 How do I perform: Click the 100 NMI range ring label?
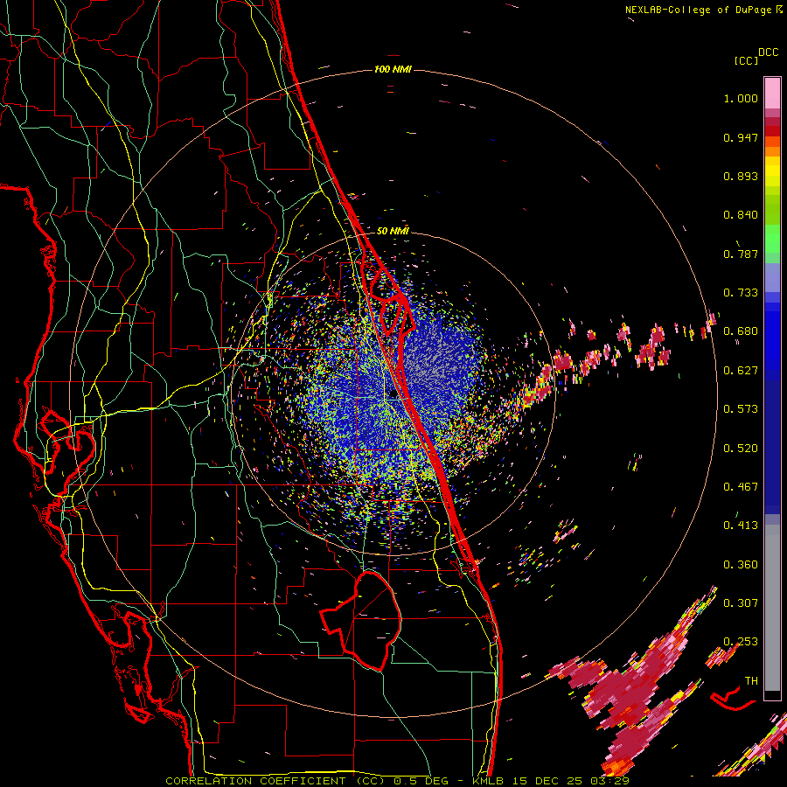[393, 69]
